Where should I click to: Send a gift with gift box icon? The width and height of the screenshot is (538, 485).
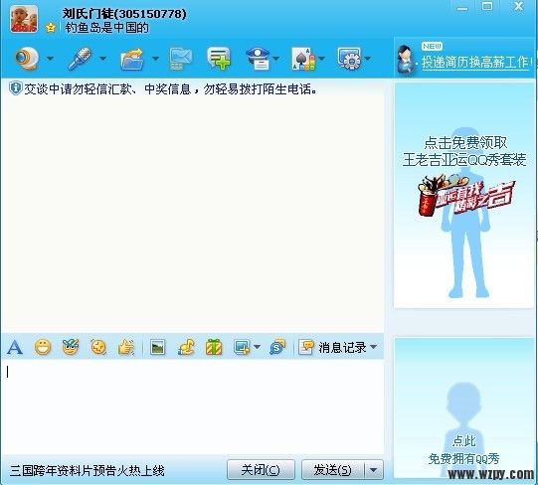[x=214, y=347]
